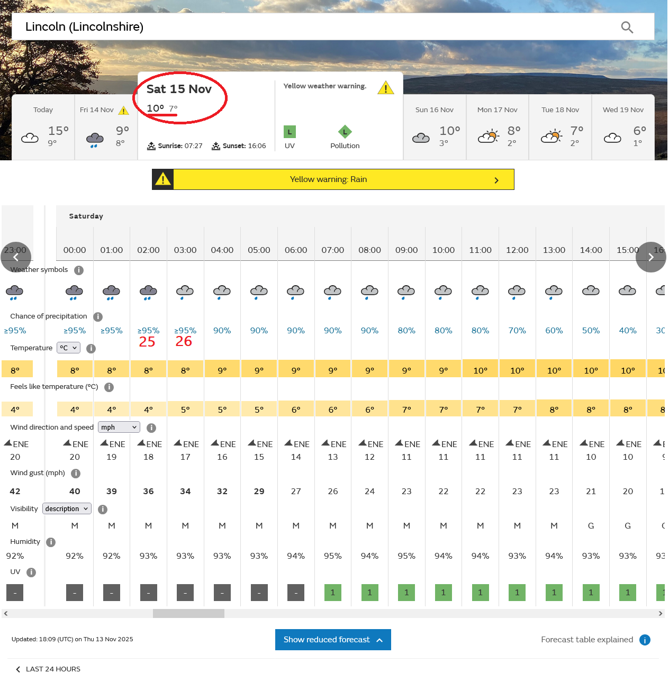Screen dimensions: 669x682
Task: Open the wind speed mph dropdown
Action: [x=119, y=428]
